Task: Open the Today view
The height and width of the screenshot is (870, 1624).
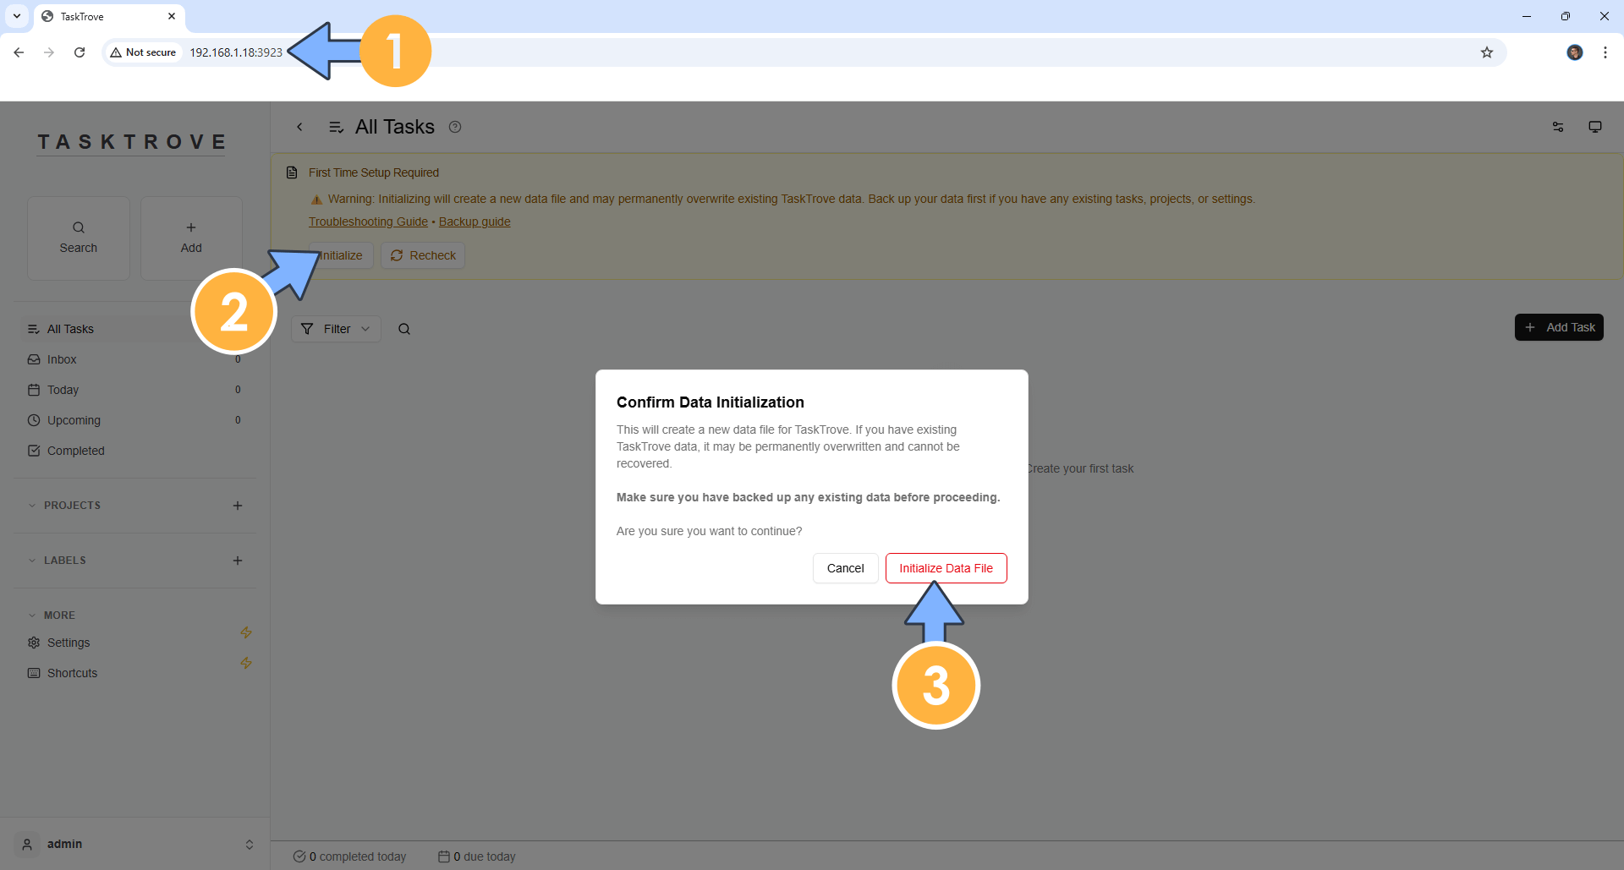Action: click(135, 390)
